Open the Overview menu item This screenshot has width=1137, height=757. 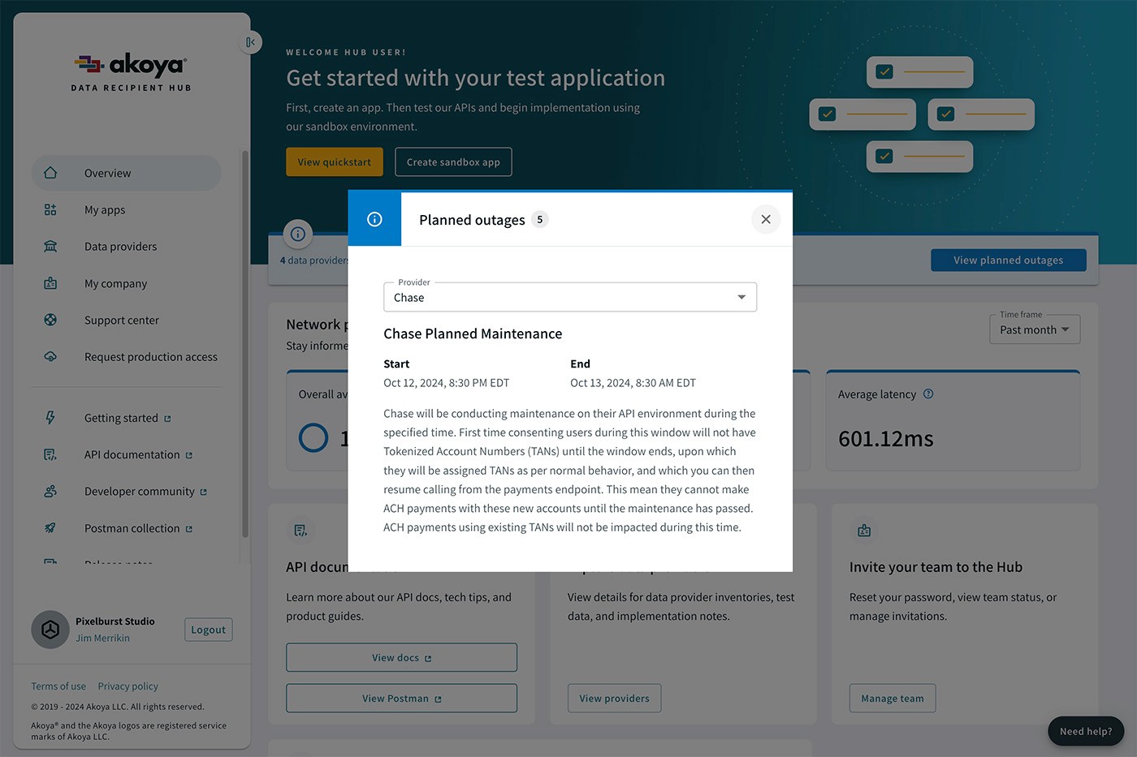pos(127,173)
